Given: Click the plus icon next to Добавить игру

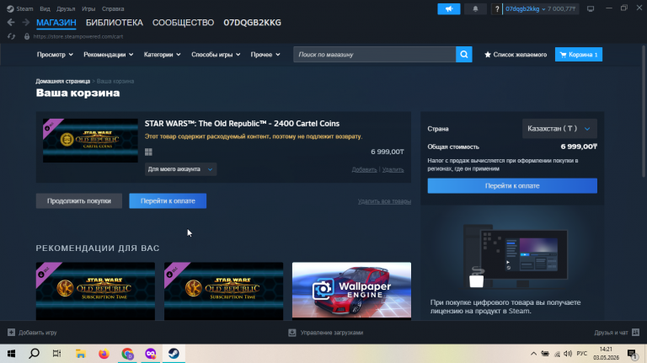Looking at the screenshot, I should 11,333.
